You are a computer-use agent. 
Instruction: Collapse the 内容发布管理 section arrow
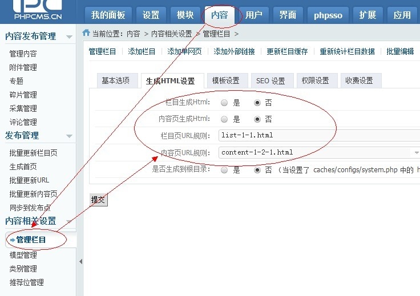(x=69, y=37)
